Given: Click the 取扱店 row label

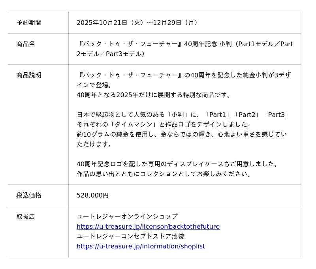Looking at the screenshot, I should click(26, 216).
